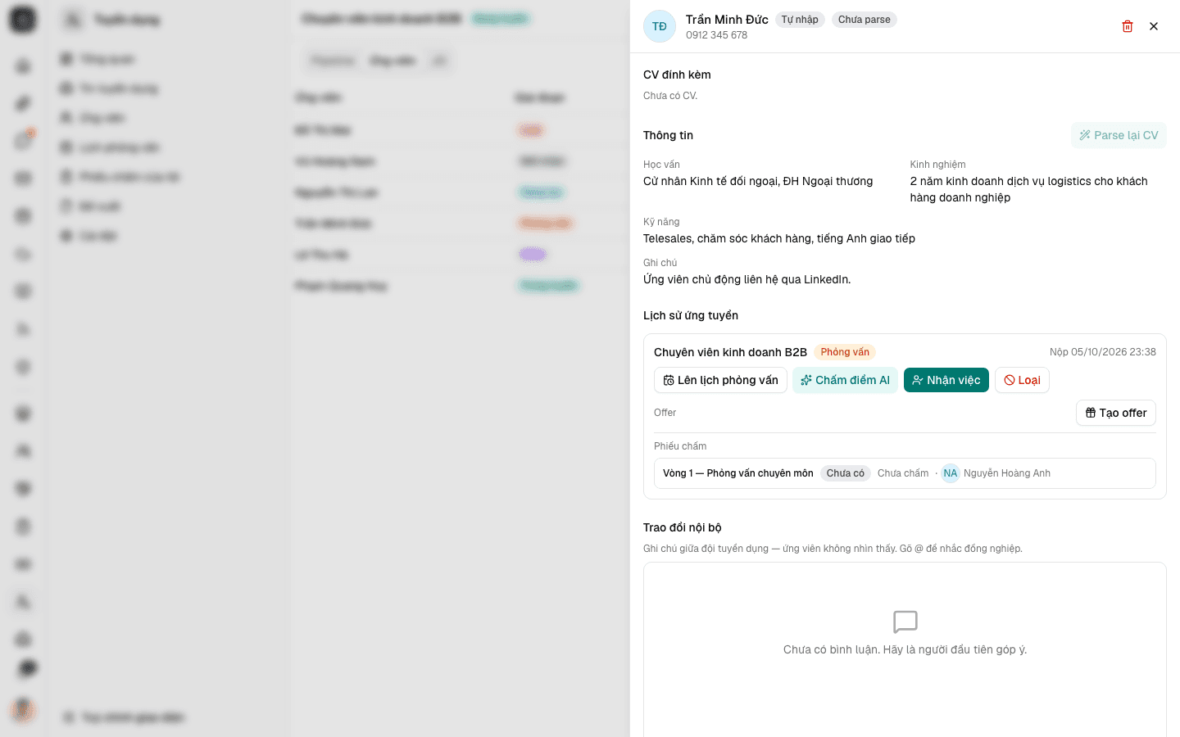1180x737 pixels.
Task: Close the candidate detail panel
Action: tap(1154, 26)
